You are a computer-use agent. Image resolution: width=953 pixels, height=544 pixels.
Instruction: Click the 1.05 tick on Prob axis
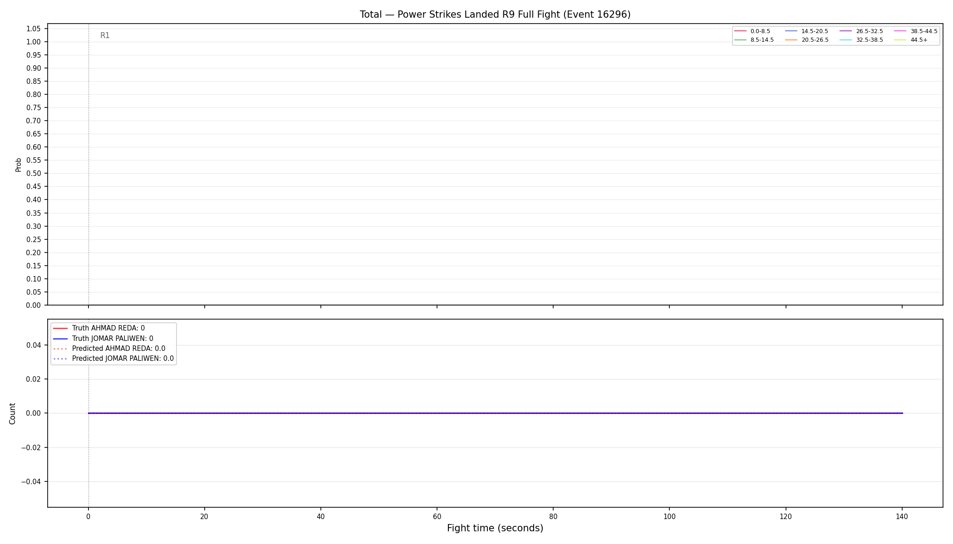pos(34,29)
